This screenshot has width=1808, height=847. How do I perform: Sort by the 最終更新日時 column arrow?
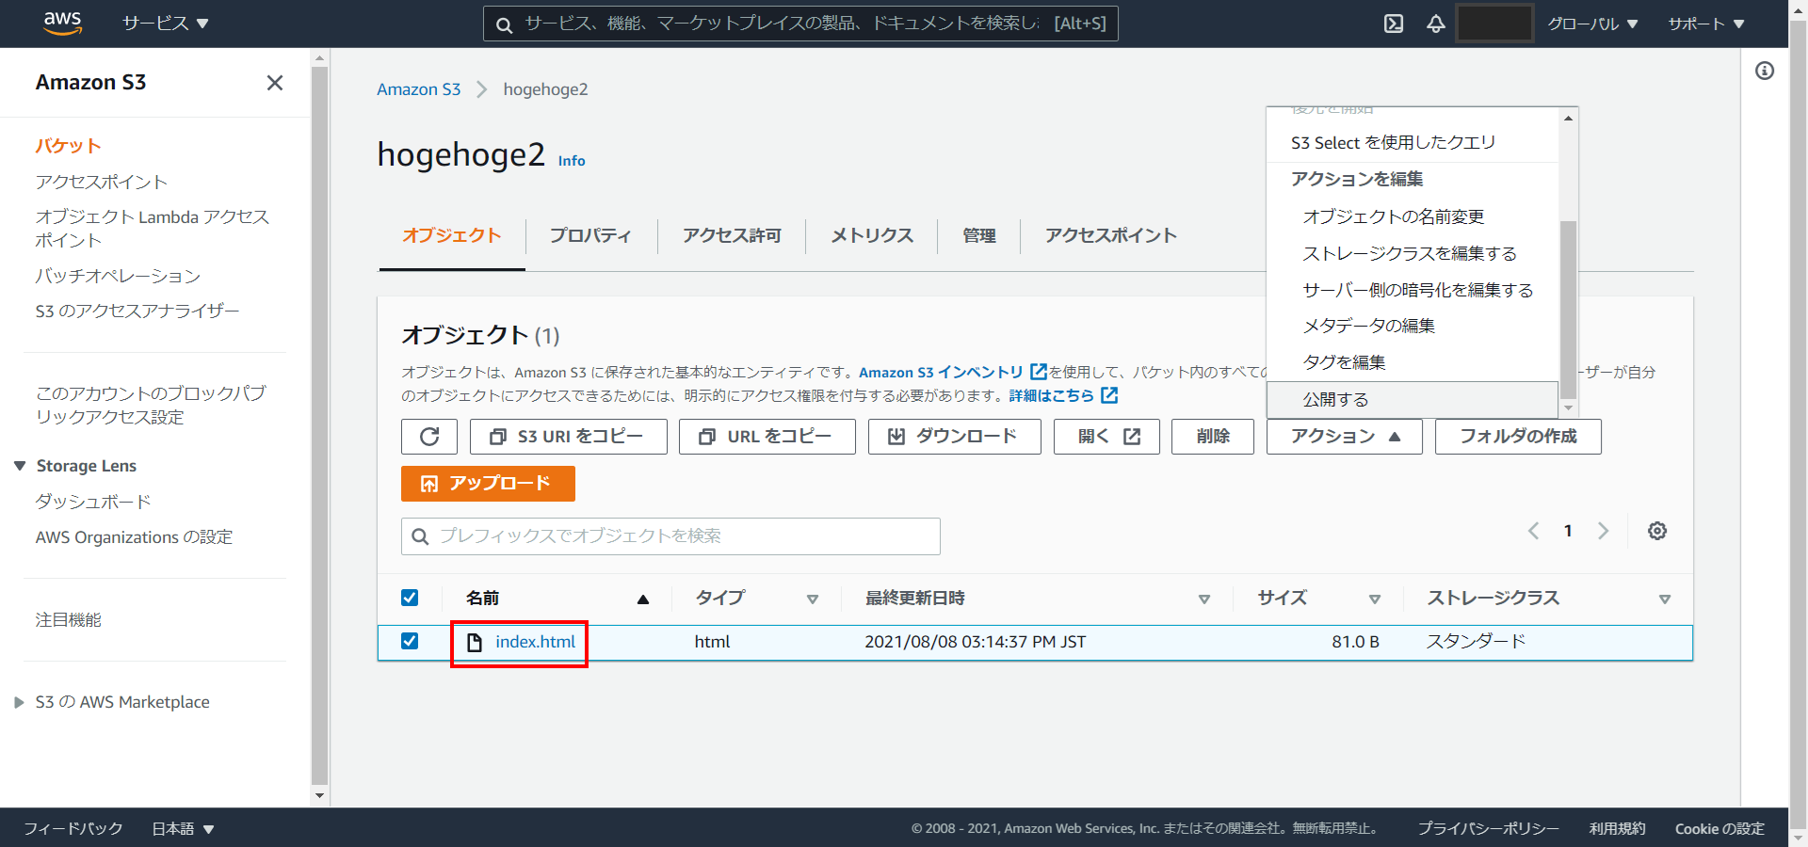point(1204,599)
